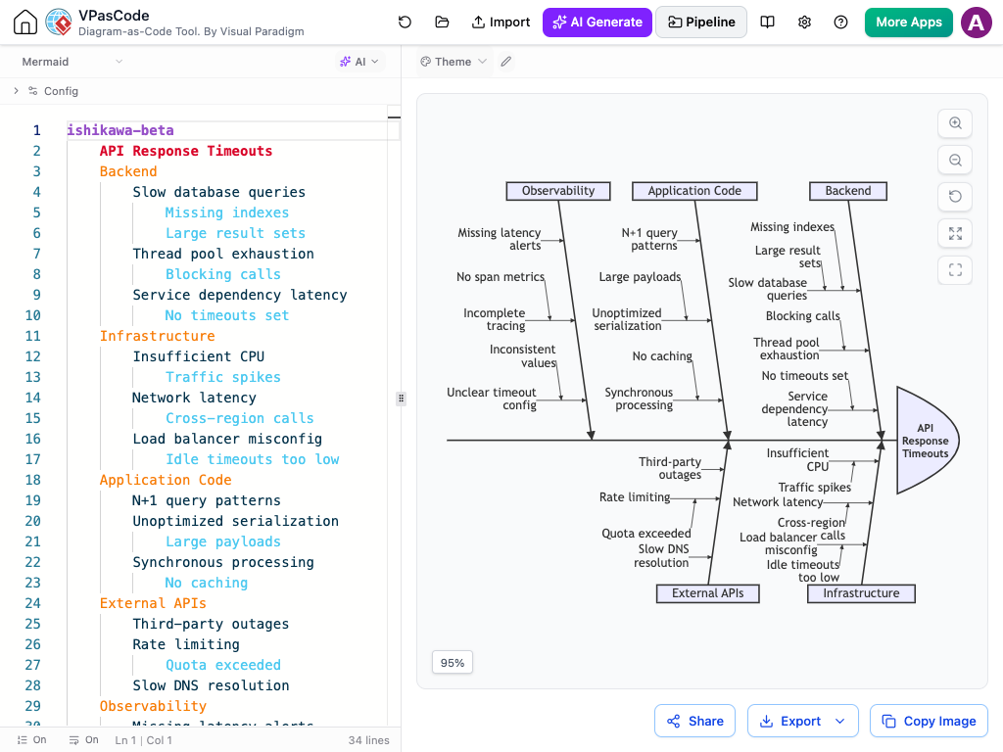Open the user avatar menu
This screenshot has width=1003, height=752.
[977, 23]
